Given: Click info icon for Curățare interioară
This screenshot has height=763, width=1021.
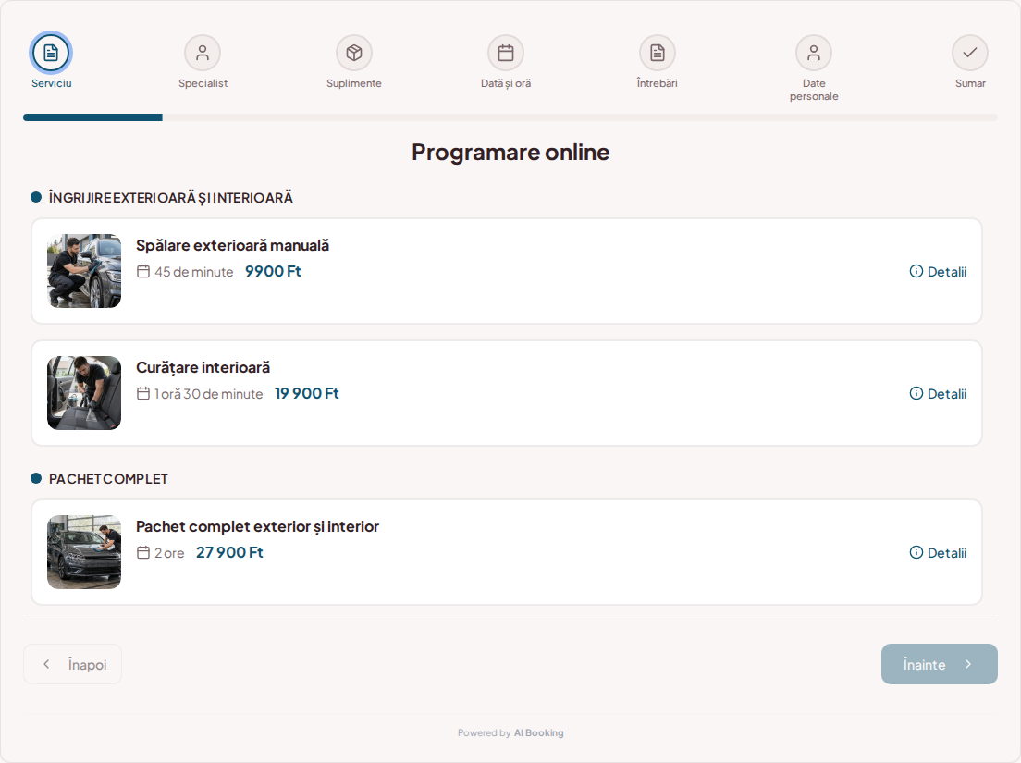Looking at the screenshot, I should 916,393.
